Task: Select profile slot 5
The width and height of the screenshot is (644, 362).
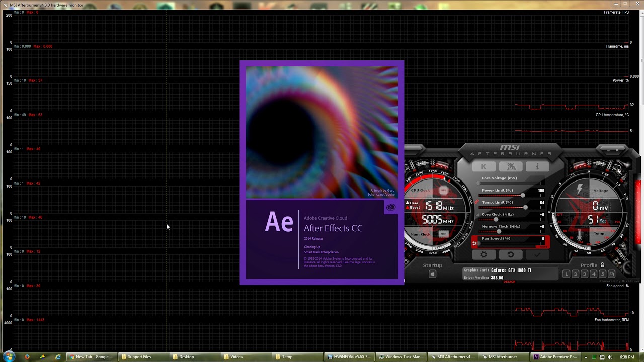Action: pos(602,274)
